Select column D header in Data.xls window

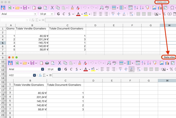point(95,25)
